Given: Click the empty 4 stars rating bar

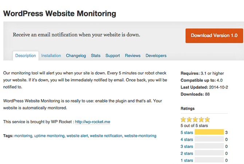Looking at the screenshot, I should click(x=209, y=139).
